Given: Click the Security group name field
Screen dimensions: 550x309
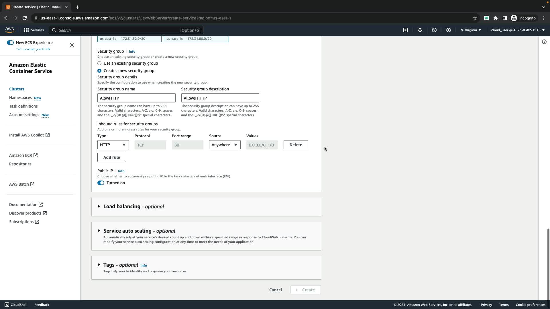Looking at the screenshot, I should point(136,98).
